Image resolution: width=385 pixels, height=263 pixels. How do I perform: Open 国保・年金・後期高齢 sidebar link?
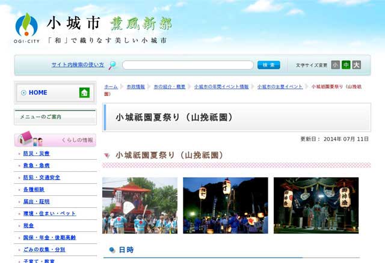pos(49,238)
